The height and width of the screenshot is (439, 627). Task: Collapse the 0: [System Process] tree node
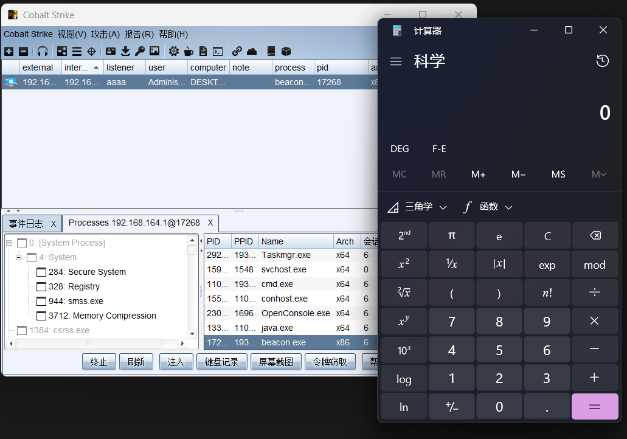[x=9, y=243]
